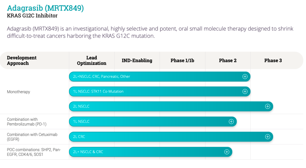Screen dimensions: 306x168
Task: Click plus icon on STK11 Co-Mutation bar
Action: [x=245, y=91]
